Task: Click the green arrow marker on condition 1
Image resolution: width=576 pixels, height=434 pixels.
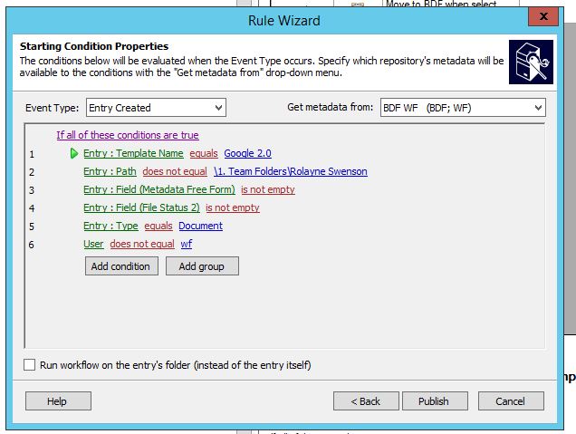Action: pyautogui.click(x=74, y=153)
